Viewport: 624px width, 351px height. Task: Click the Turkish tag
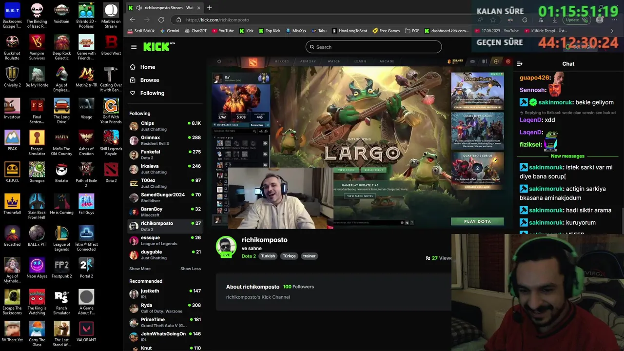[268, 256]
